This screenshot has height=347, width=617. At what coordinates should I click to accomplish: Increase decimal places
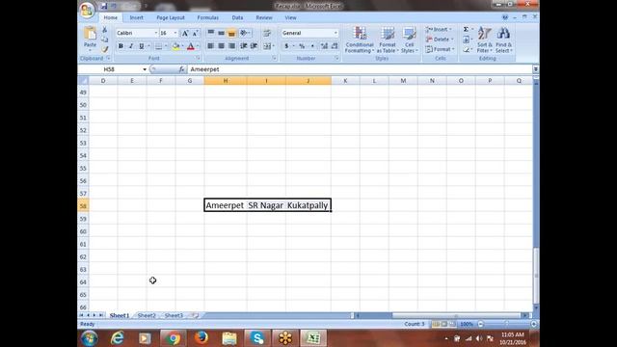click(x=324, y=46)
